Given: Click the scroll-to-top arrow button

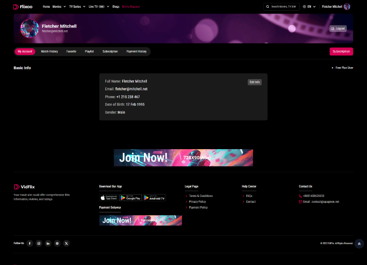Looking at the screenshot, I should pyautogui.click(x=359, y=244).
